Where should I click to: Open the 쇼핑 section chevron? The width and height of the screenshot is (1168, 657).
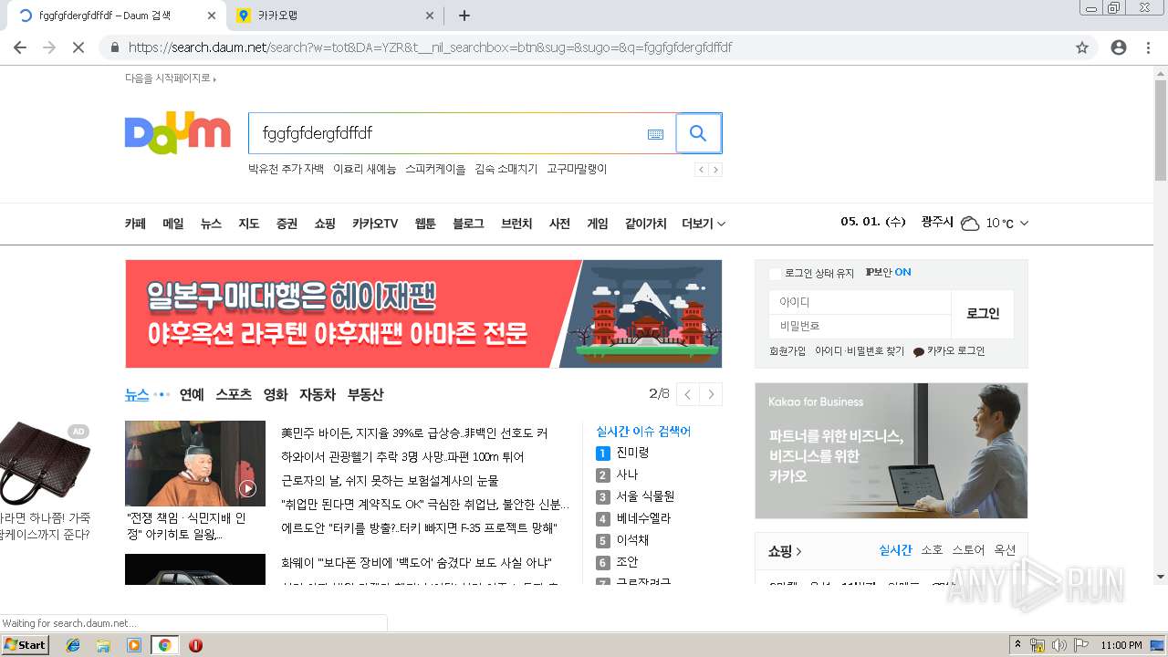point(799,552)
